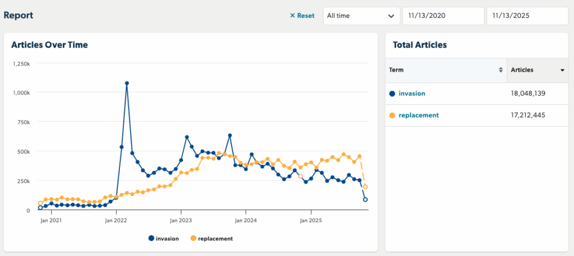
Task: Open the replacement term link
Action: coord(418,115)
